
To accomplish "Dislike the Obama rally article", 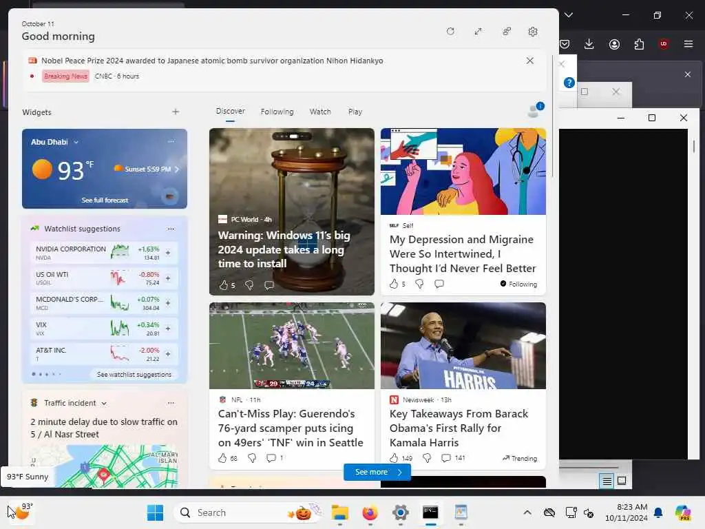I will pyautogui.click(x=427, y=458).
